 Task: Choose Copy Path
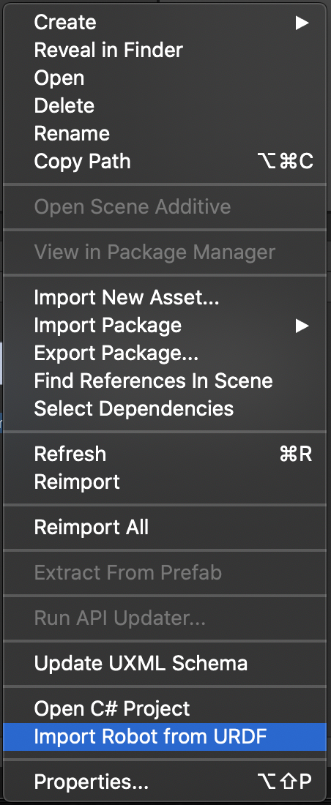coord(165,161)
